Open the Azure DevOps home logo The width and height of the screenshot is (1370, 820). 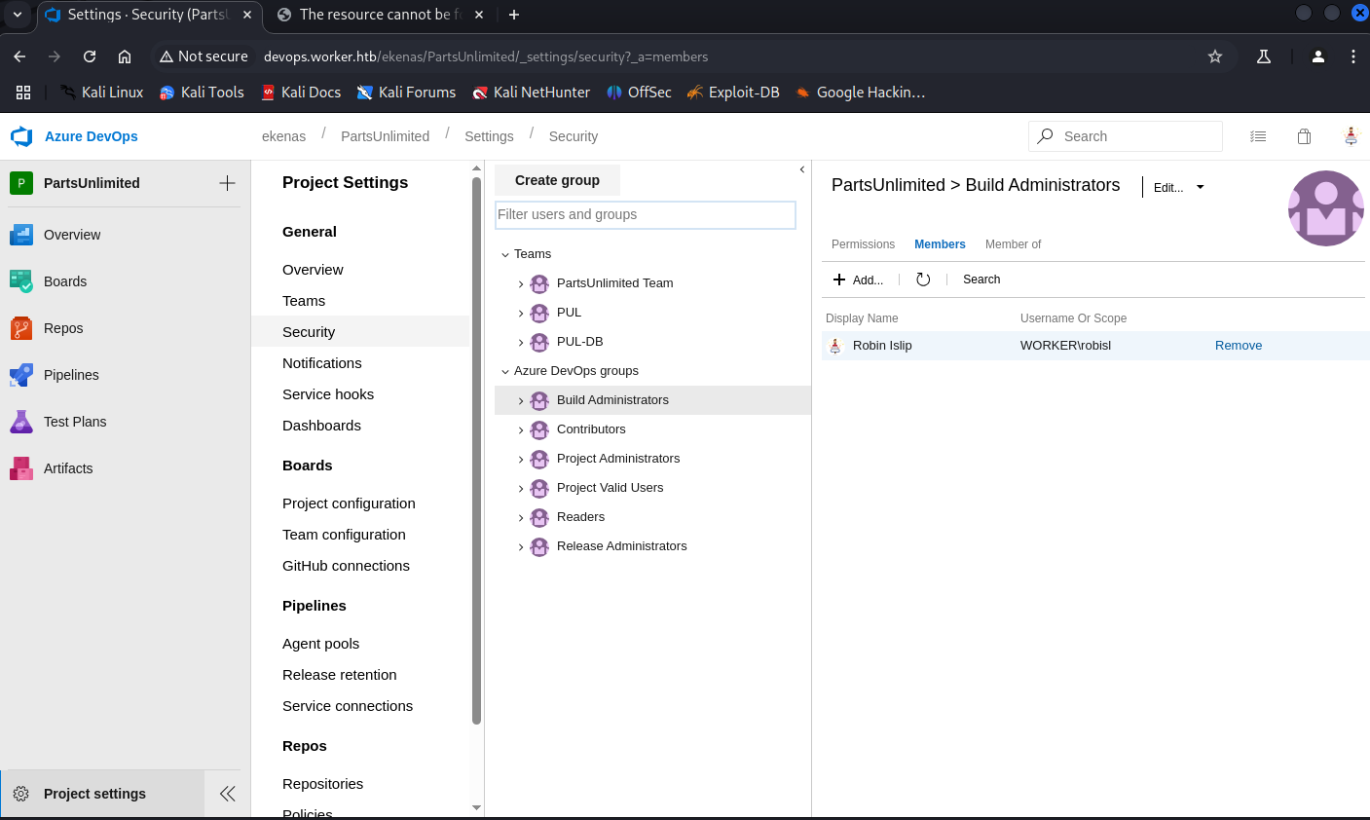(x=74, y=136)
